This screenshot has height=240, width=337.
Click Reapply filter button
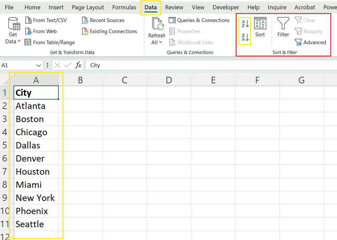pyautogui.click(x=308, y=31)
